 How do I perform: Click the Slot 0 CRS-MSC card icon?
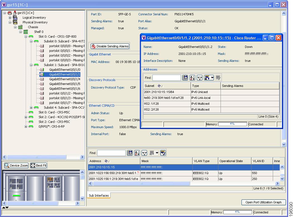31,112
